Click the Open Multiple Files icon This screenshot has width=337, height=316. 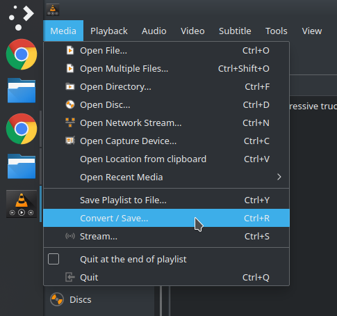(x=70, y=68)
